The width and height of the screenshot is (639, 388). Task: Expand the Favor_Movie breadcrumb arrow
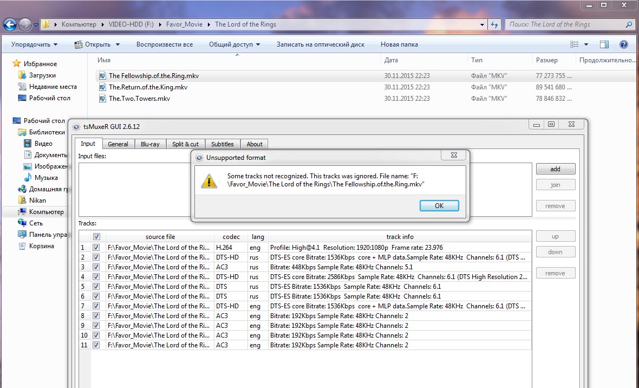point(209,24)
